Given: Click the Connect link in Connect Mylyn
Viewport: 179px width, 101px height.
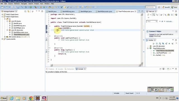Looking at the screenshot, I should (152, 34).
